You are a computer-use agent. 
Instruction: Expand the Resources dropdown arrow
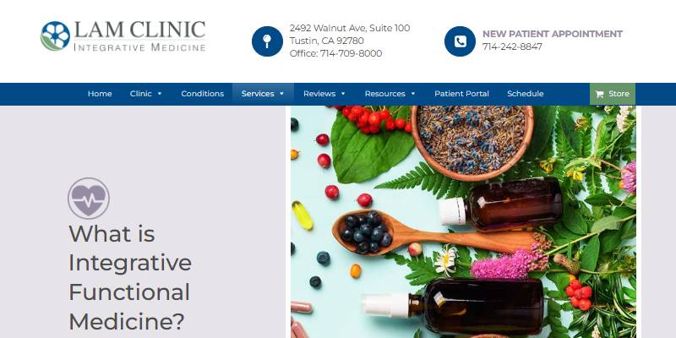pos(413,94)
